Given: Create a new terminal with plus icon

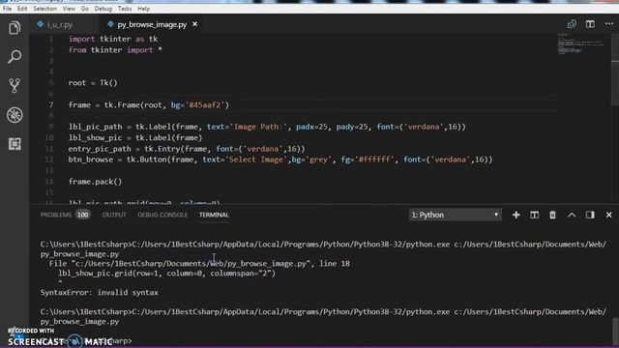Looking at the screenshot, I should tap(516, 215).
